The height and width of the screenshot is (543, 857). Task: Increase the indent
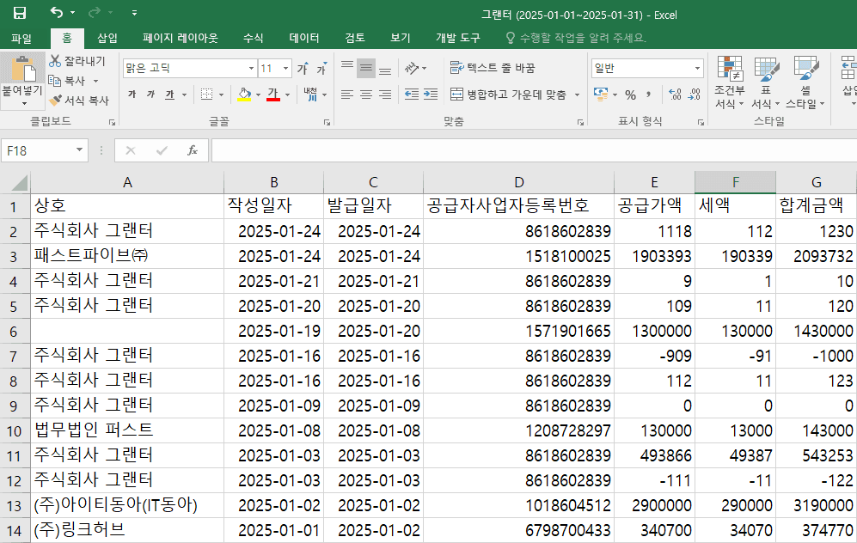pyautogui.click(x=431, y=95)
